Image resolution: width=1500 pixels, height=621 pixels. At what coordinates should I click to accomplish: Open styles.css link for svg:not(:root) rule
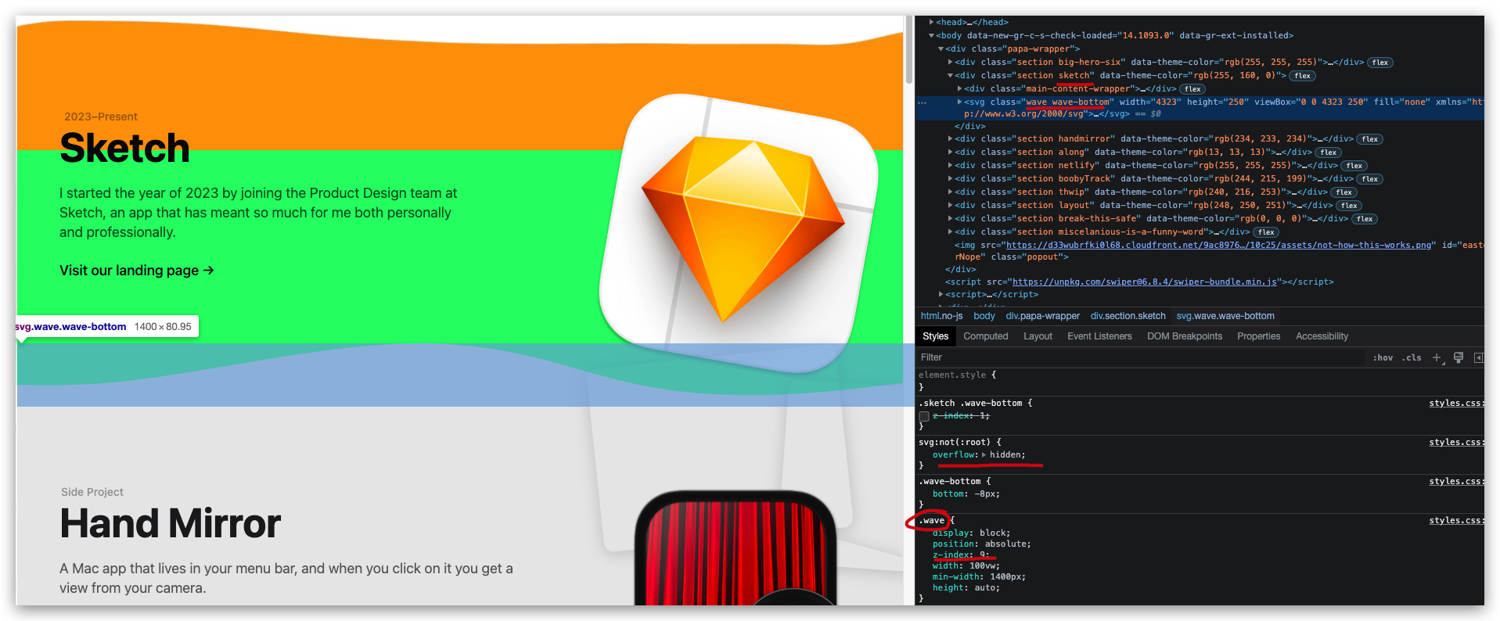coord(1455,443)
